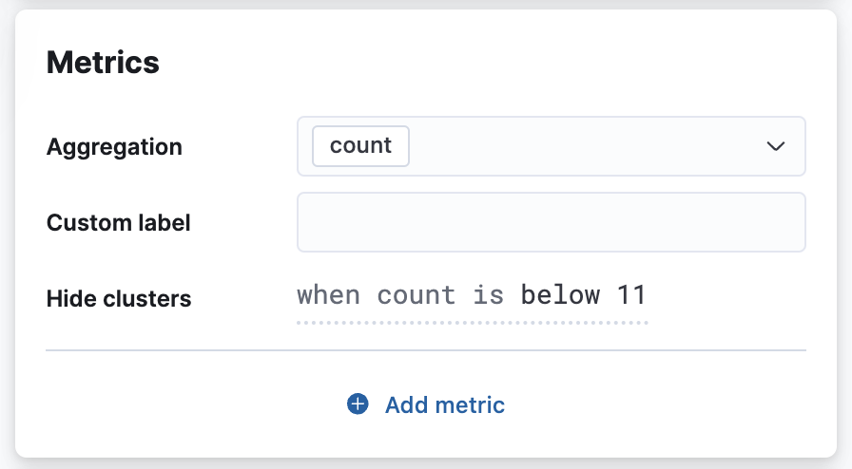Open the 'when count is below 11' expression

pos(472,295)
